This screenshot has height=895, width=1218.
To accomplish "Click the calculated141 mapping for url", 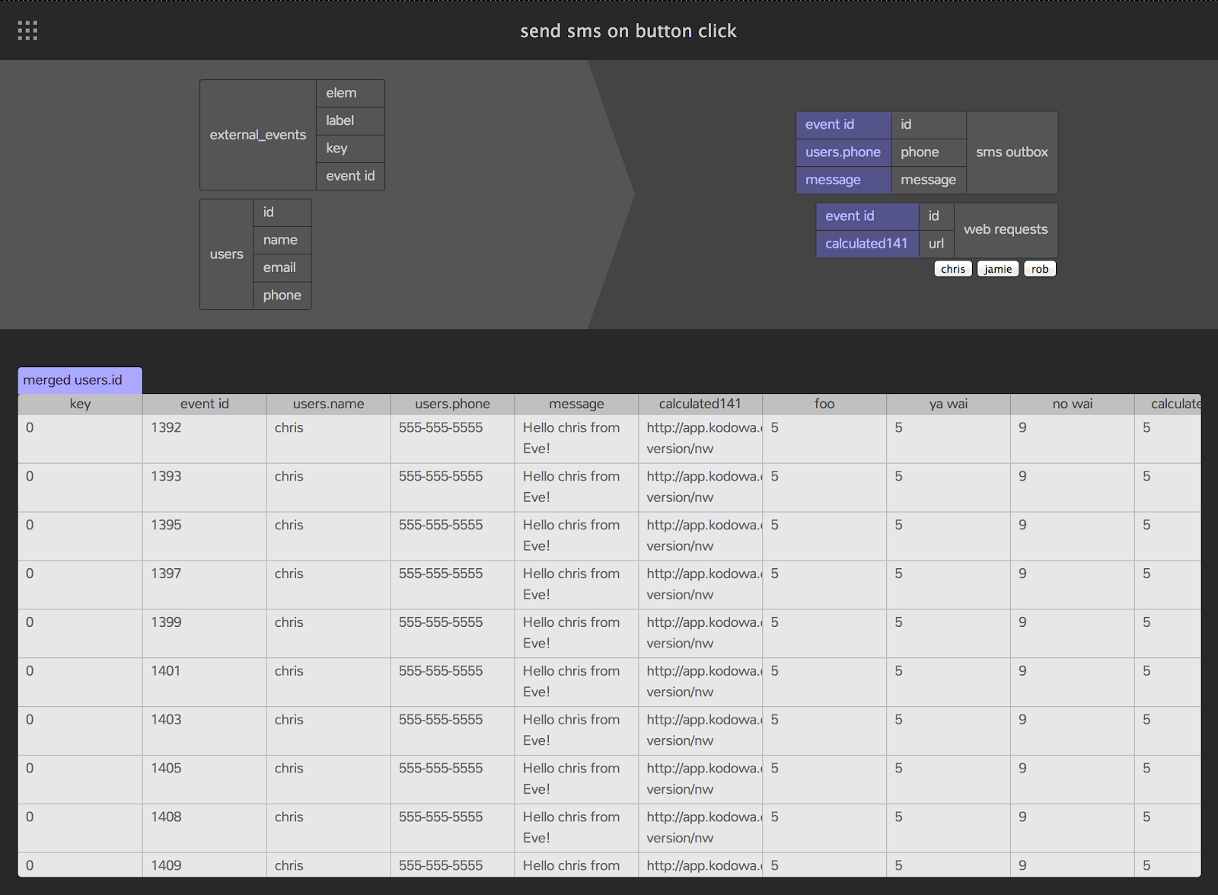I will pyautogui.click(x=866, y=244).
